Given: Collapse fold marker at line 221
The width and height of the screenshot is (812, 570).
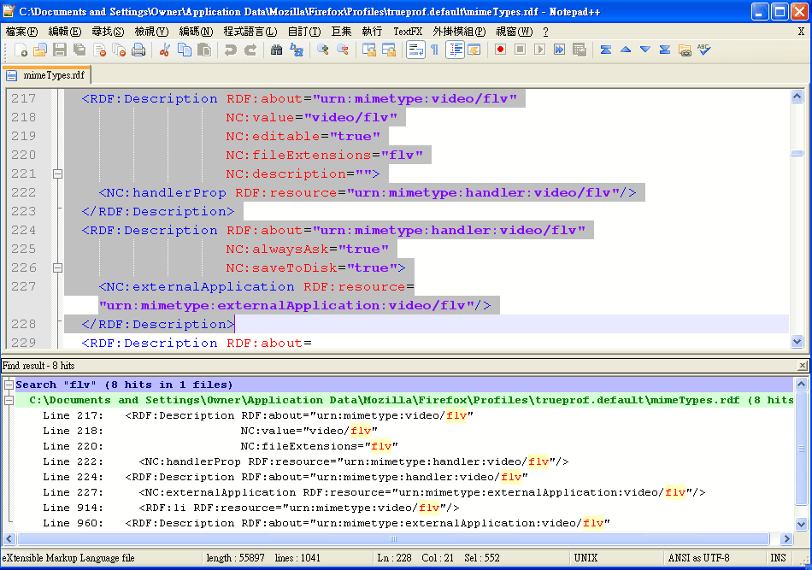Looking at the screenshot, I should 57,173.
